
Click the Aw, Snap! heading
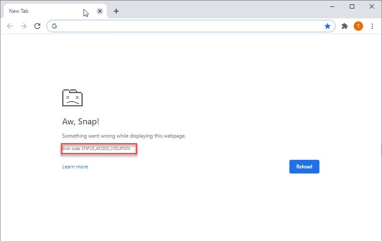coord(81,121)
